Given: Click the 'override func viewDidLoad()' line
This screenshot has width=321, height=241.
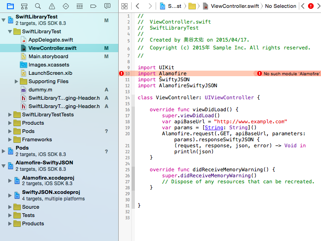Looking at the screenshot, I should tap(194, 110).
